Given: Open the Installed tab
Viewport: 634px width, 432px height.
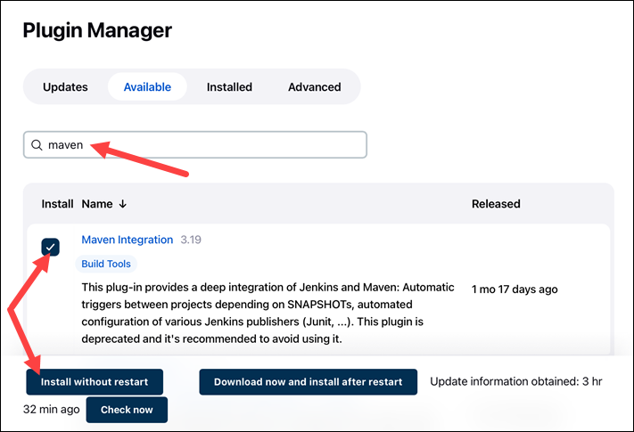Looking at the screenshot, I should [229, 86].
